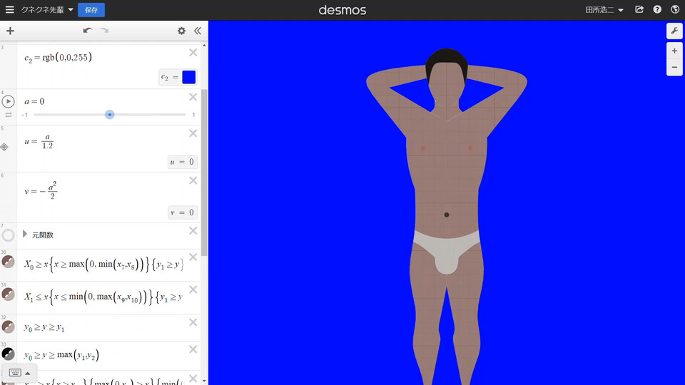Zoom out on the graph
Screen dimensions: 685x385
[674, 67]
